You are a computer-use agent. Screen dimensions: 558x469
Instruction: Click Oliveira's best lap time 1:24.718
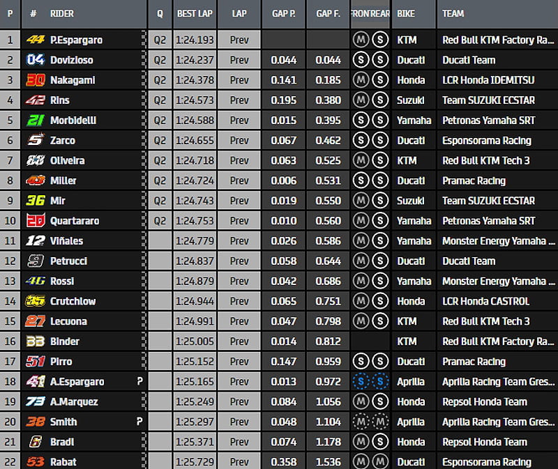pos(195,160)
